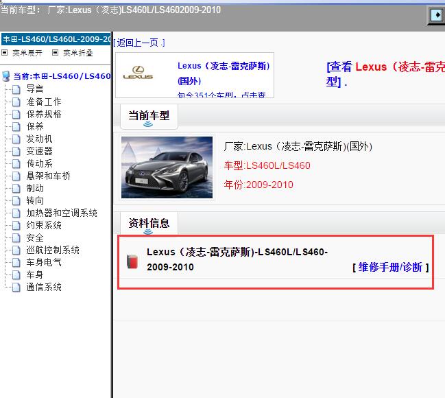This screenshot has height=398, width=445.
Task: Select root node 当前:丰田-LS460/LS460
Action: 62,76
